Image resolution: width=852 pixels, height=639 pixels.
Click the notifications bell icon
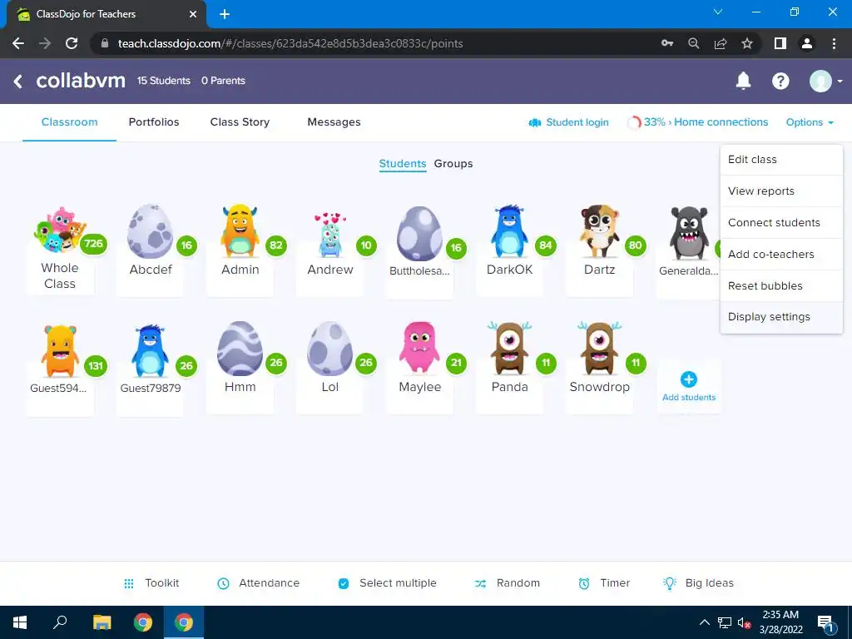pos(743,81)
